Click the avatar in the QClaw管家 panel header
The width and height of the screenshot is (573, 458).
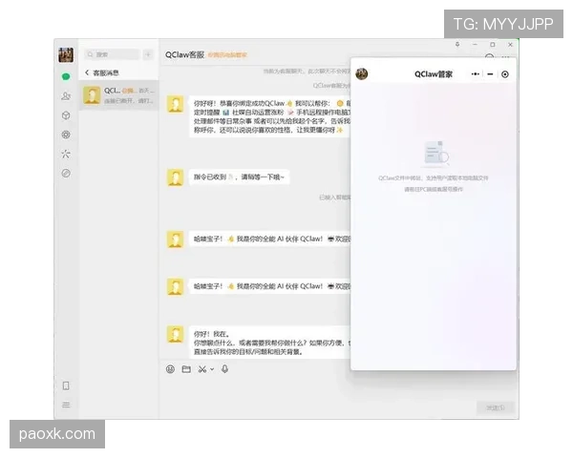click(x=362, y=73)
